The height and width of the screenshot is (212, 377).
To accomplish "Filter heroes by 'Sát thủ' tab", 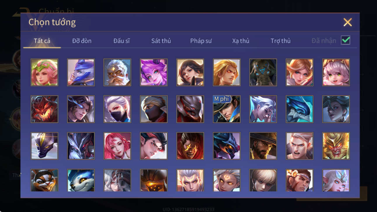I will [x=161, y=41].
